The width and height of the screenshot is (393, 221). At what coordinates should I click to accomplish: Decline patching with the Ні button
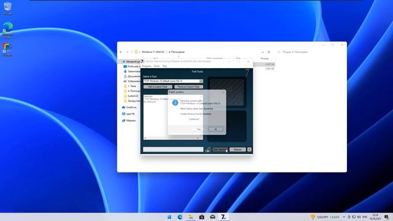coord(216,130)
